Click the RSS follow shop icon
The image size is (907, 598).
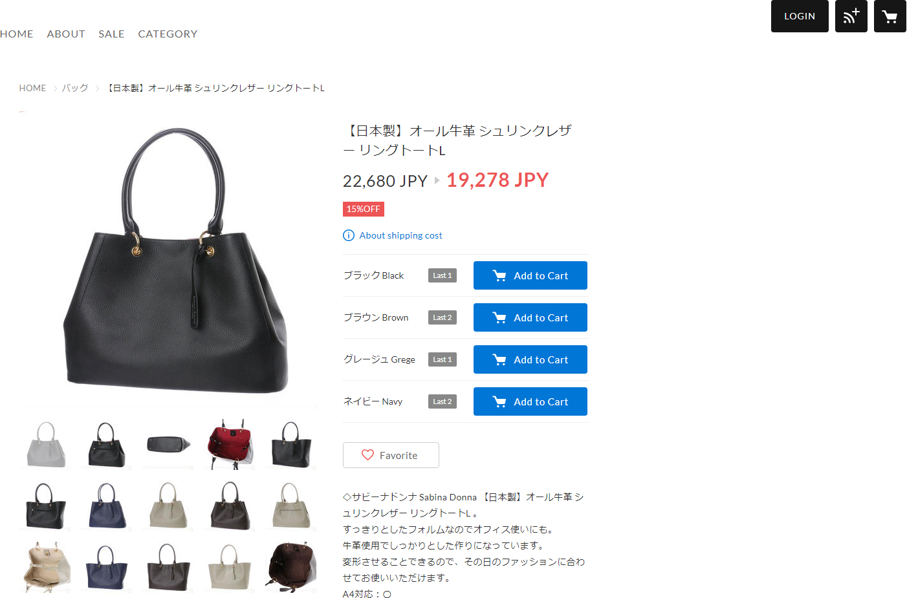click(x=851, y=16)
